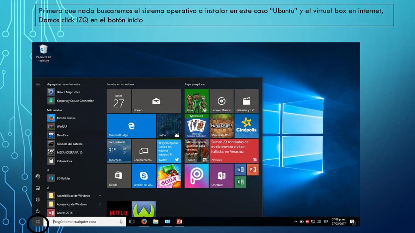Viewport: 415px width, 233px height.
Task: Open the Correo mail tile
Action: [x=156, y=101]
